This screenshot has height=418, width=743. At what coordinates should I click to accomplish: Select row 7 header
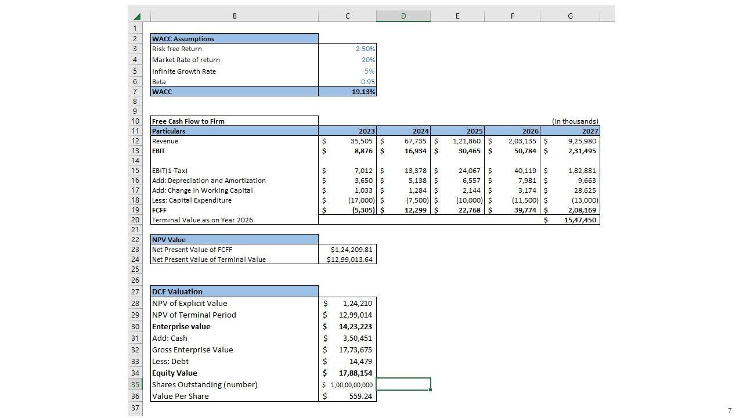click(135, 92)
